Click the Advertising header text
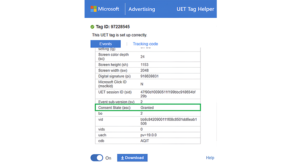This screenshot has width=301, height=168. [142, 9]
